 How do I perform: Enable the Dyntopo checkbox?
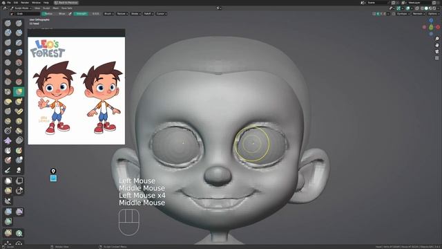tap(394, 14)
